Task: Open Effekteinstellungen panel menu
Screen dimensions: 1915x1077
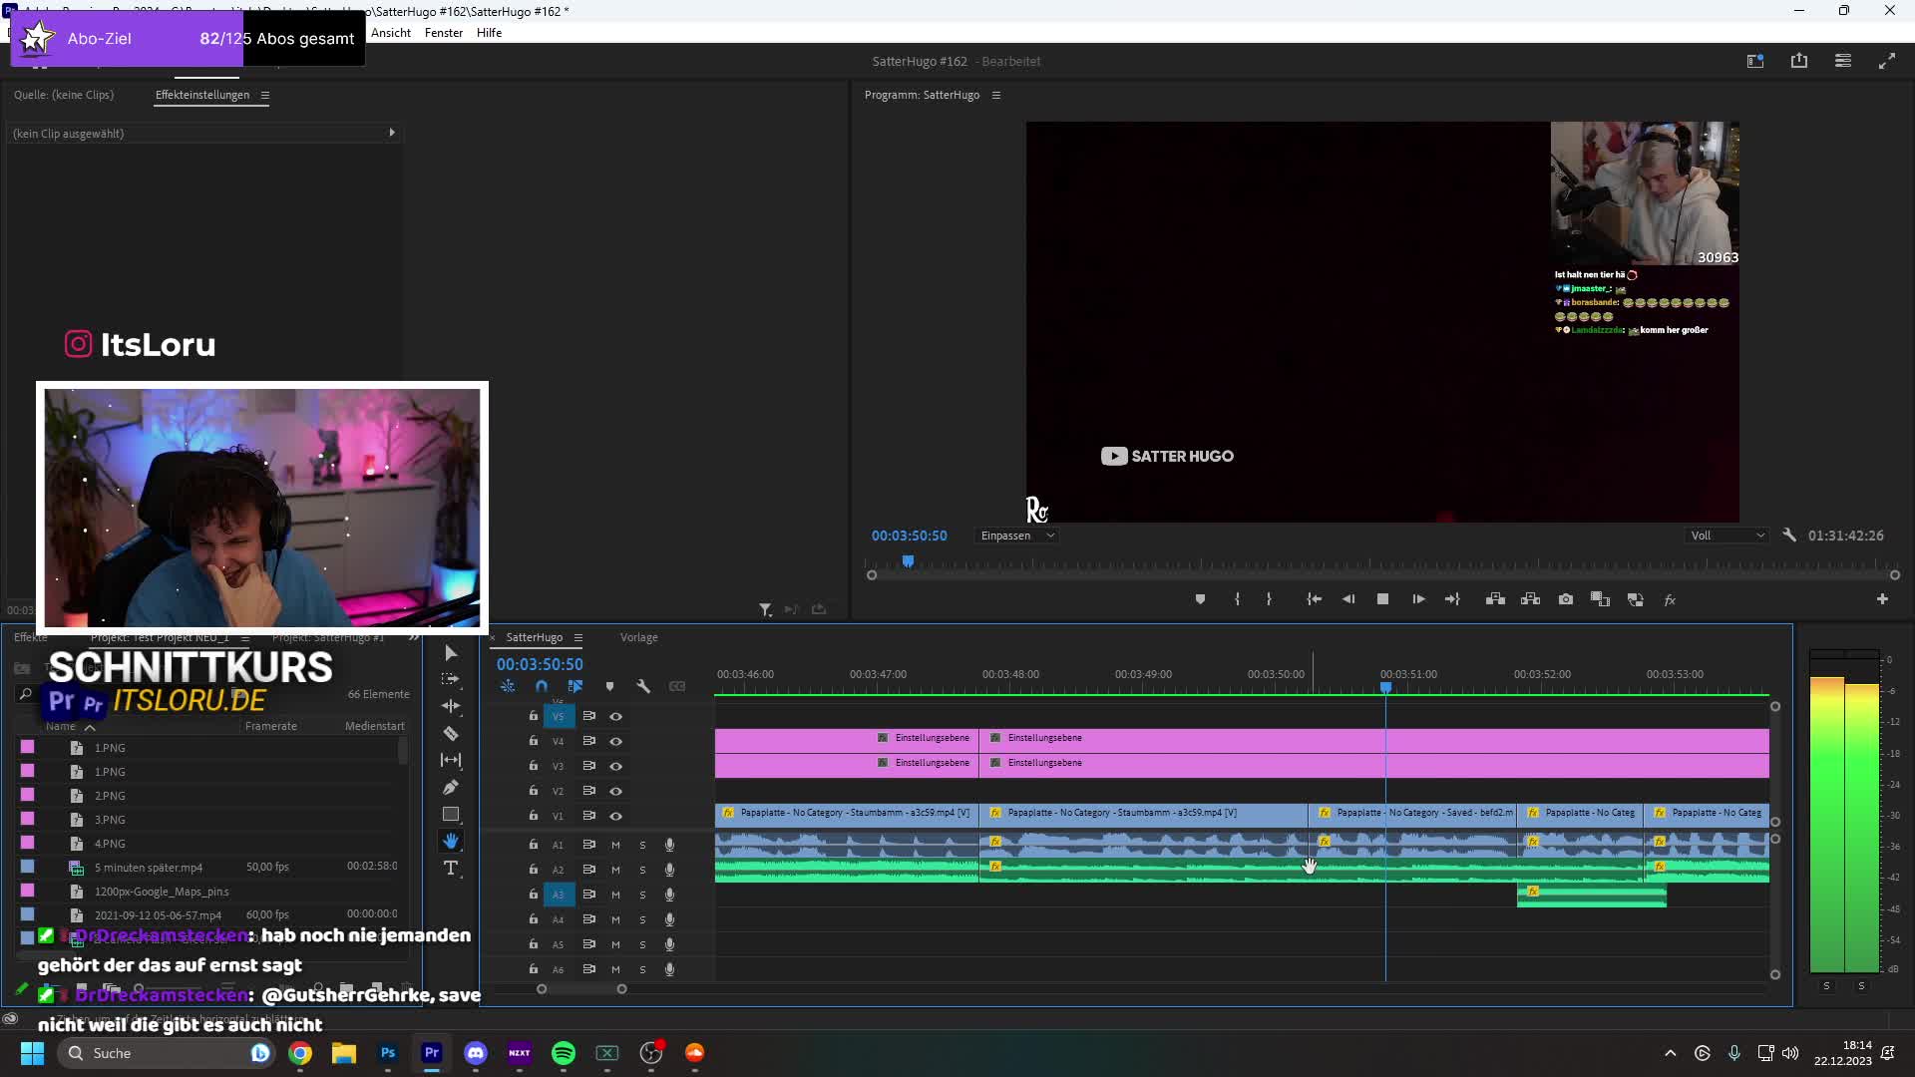Action: (264, 95)
